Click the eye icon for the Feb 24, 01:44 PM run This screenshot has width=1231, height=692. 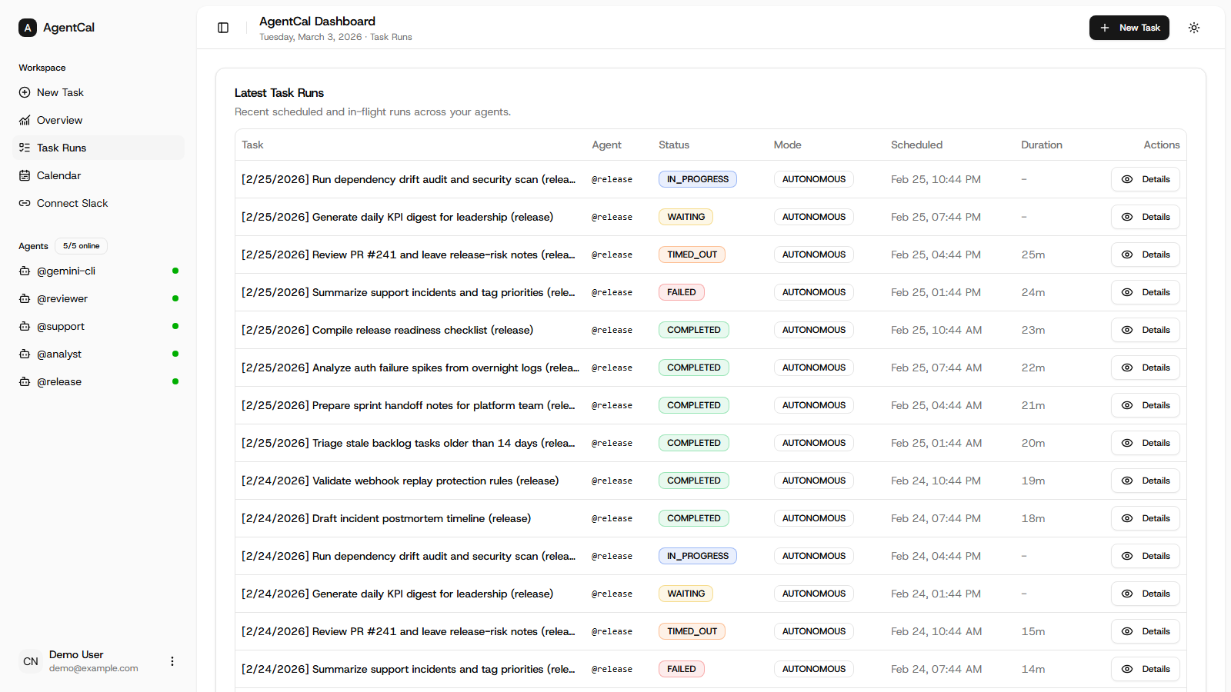tap(1127, 594)
